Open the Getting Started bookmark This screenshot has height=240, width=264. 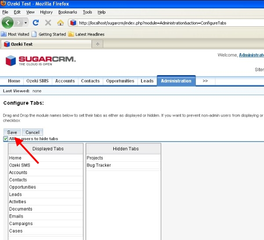[49, 34]
